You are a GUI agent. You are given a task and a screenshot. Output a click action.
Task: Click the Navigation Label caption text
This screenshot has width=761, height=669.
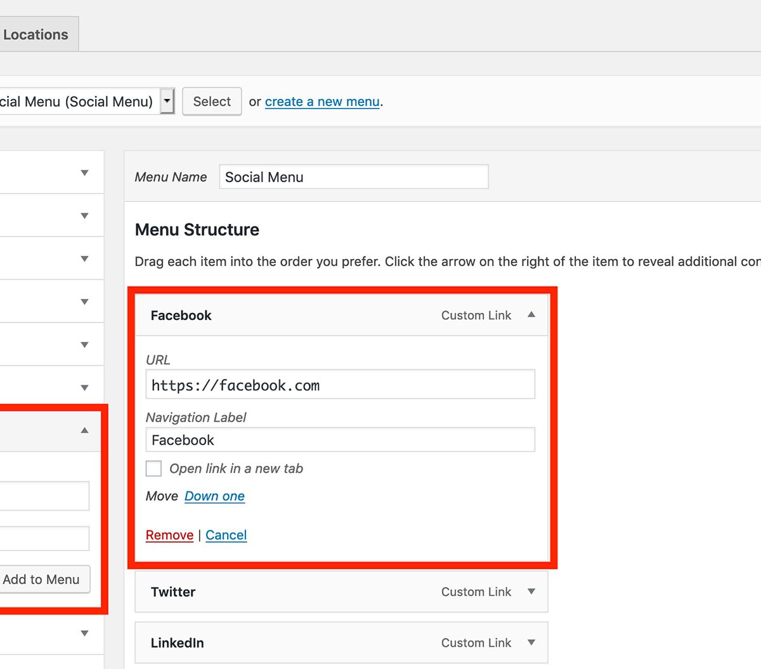pos(196,418)
